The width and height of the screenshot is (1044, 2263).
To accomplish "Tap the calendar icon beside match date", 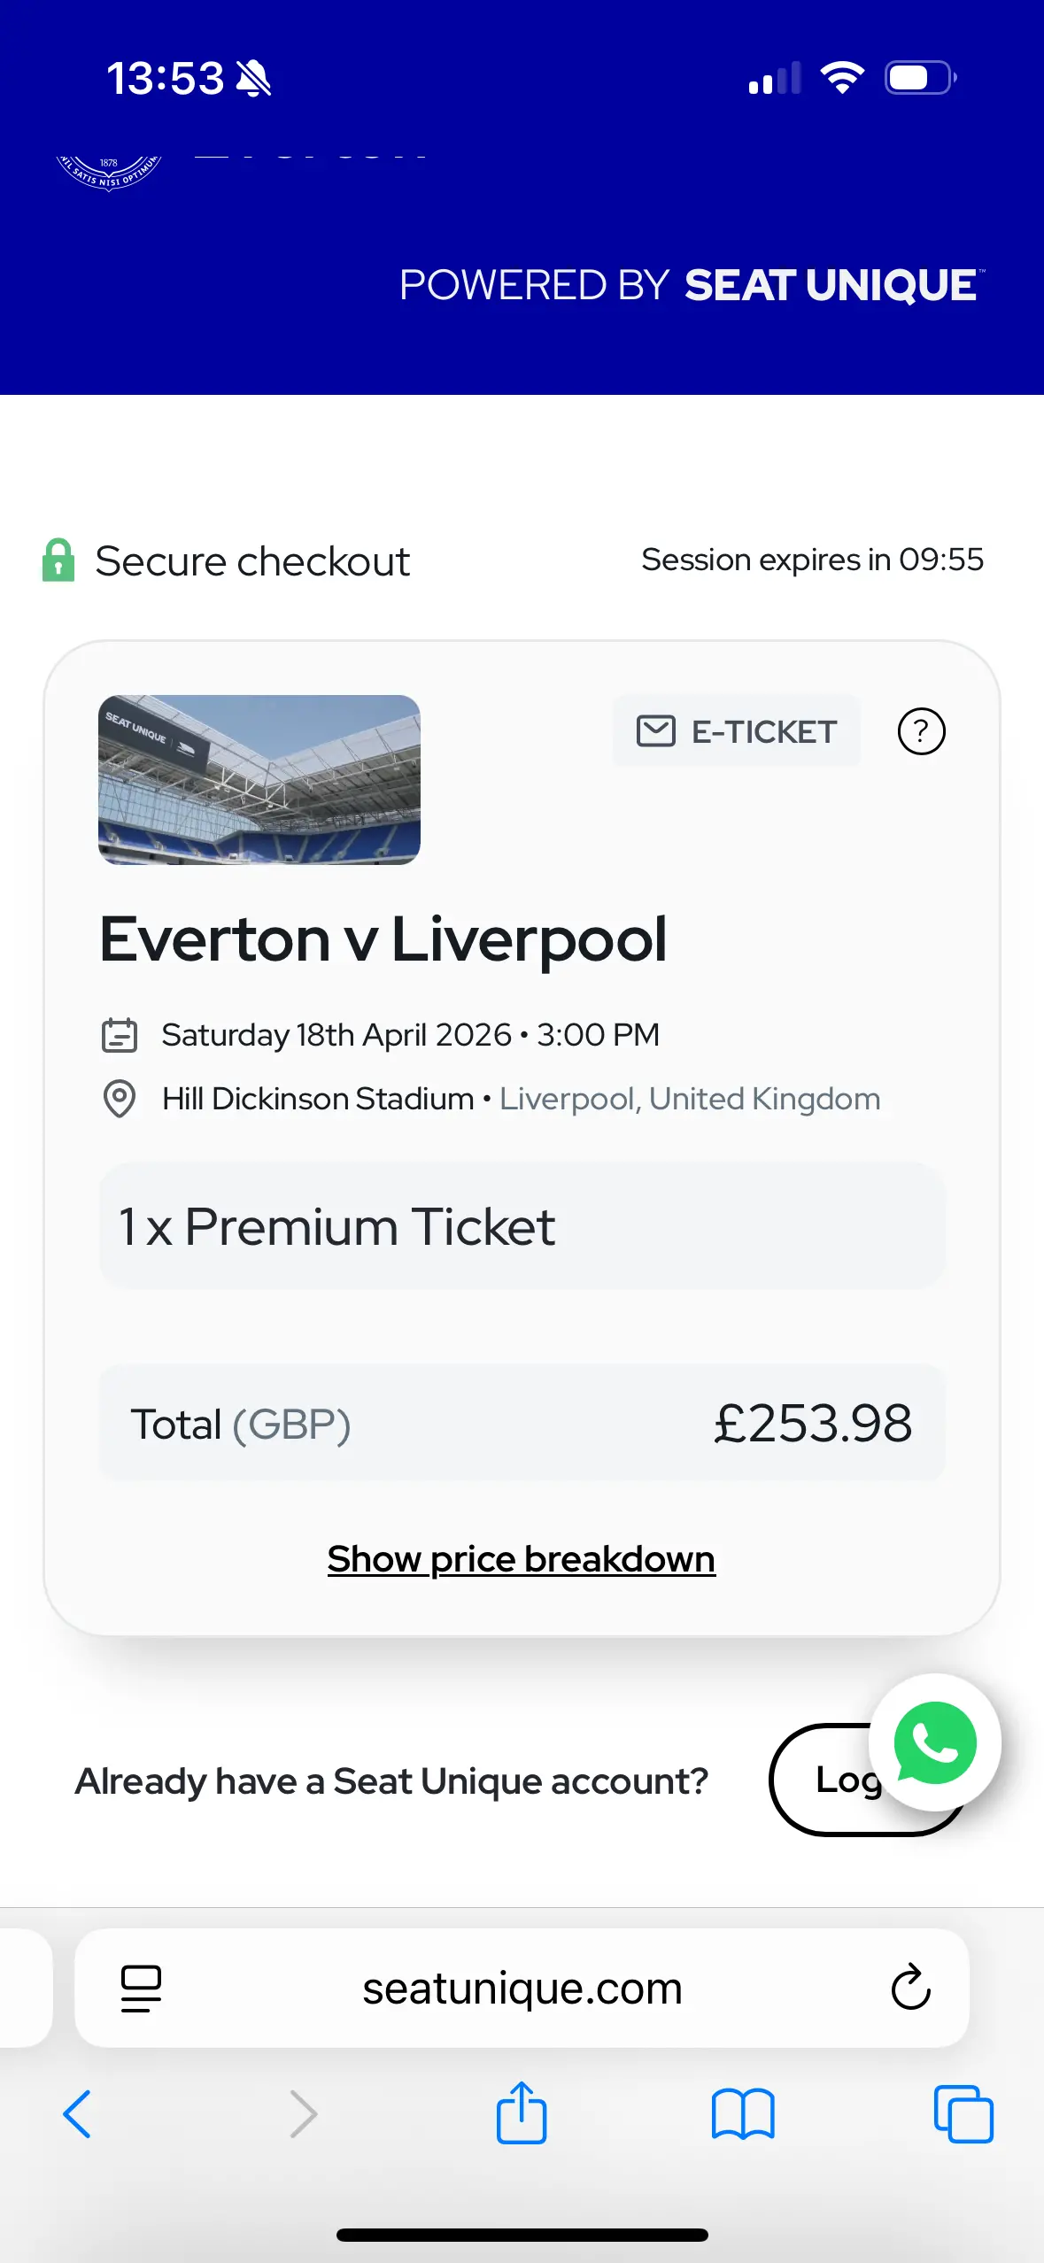I will [x=120, y=1035].
